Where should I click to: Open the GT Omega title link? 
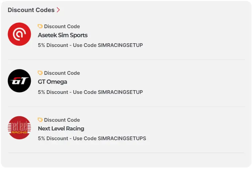point(52,82)
